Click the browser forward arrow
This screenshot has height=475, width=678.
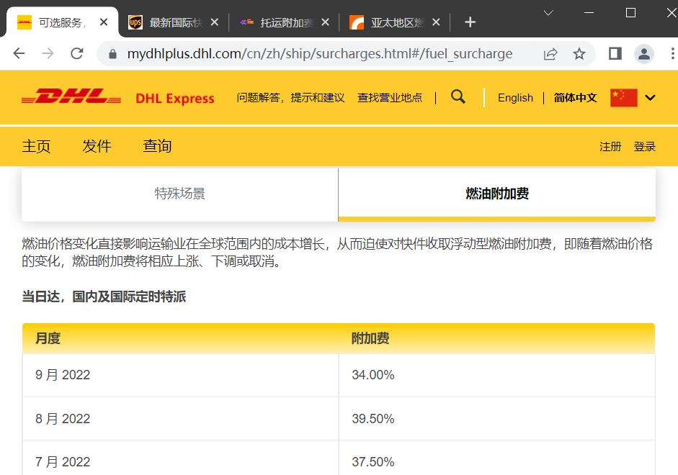[x=48, y=53]
